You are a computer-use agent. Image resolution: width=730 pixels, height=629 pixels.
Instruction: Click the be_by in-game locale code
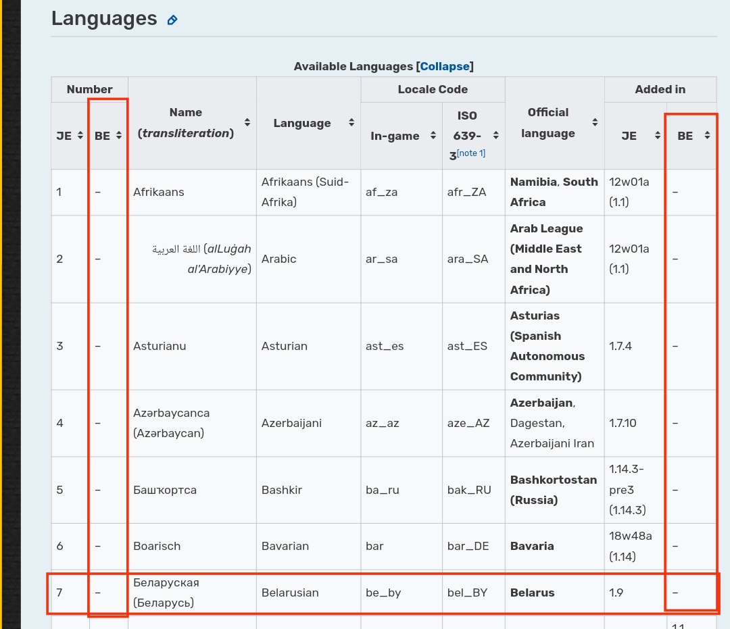click(x=383, y=593)
